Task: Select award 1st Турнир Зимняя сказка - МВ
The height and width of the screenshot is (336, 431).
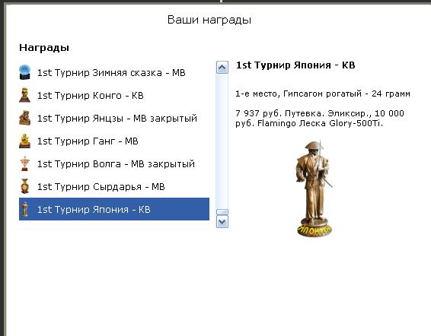Action: (x=114, y=72)
